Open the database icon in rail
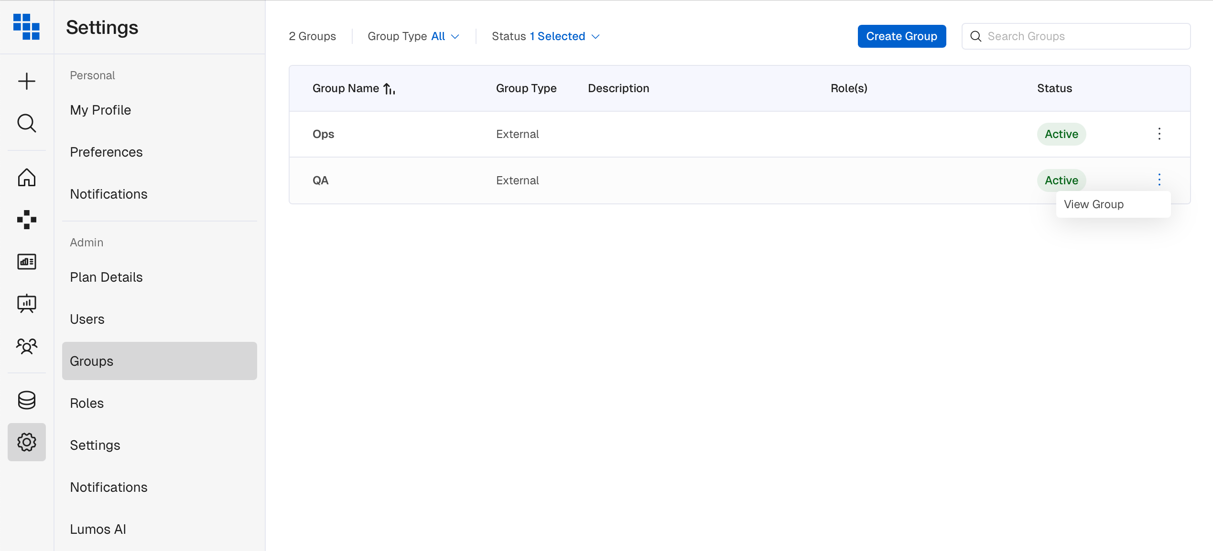Viewport: 1213px width, 551px height. (x=27, y=400)
